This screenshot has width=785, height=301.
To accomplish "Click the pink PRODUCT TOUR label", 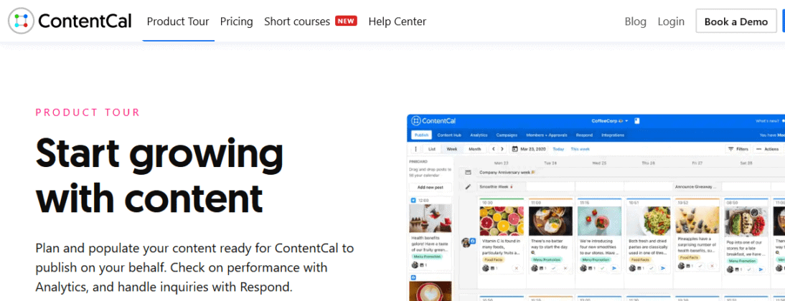I will (88, 113).
